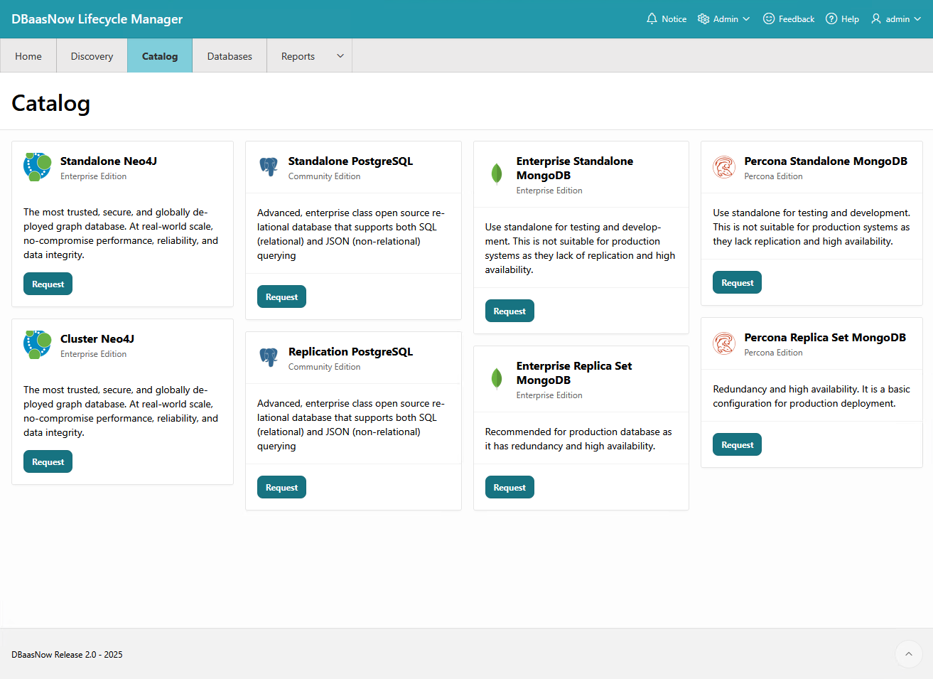Request the Standalone PostgreSQL database
The width and height of the screenshot is (933, 679).
click(x=281, y=297)
